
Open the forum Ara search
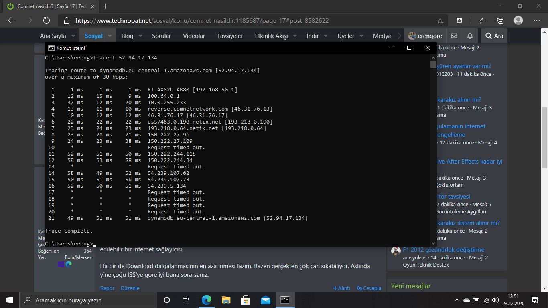494,36
